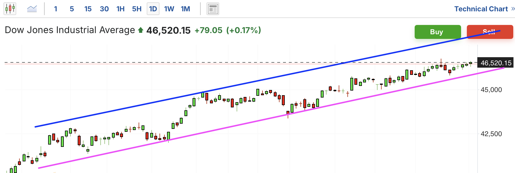515x173 pixels.
Task: Click the green Buy button
Action: 438,32
